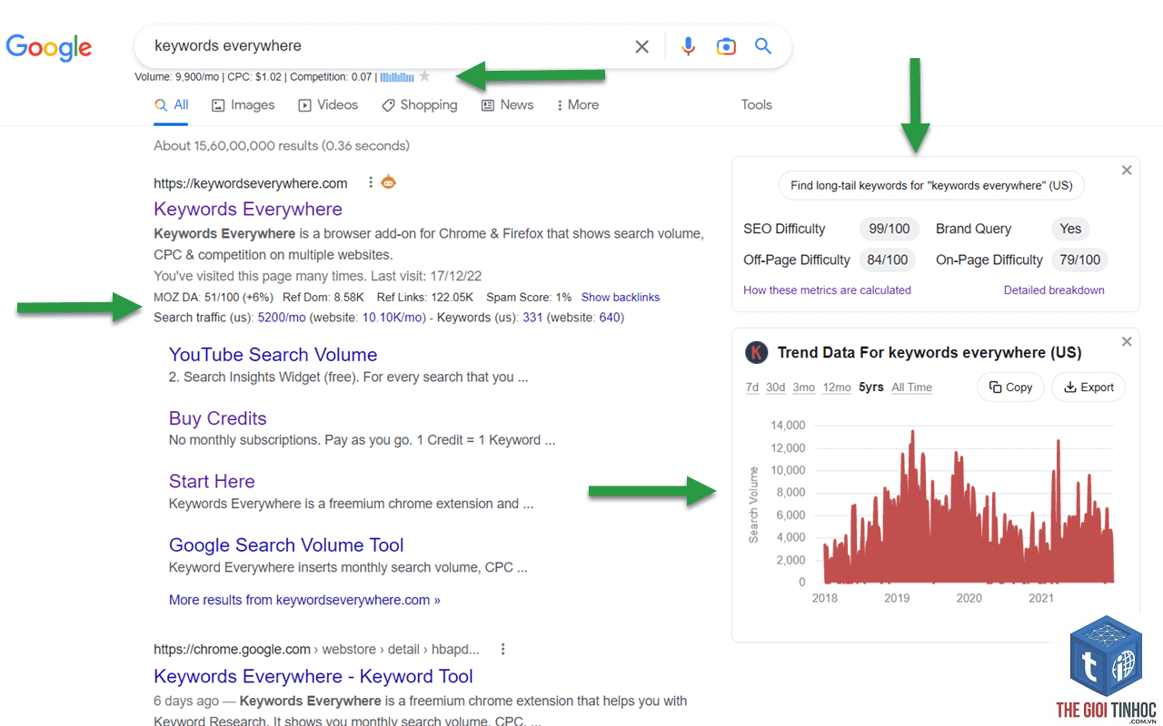This screenshot has height=726, width=1163.
Task: Click the Off-Page Difficulty 84/100 score
Action: pos(888,260)
